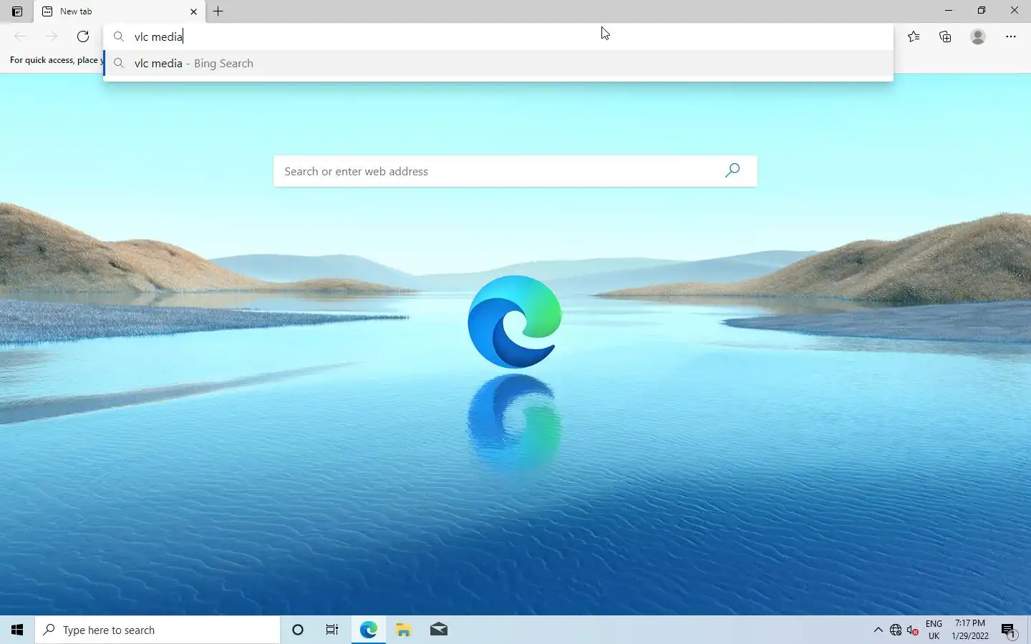Click 'Search or enter web address' box

[x=515, y=171]
